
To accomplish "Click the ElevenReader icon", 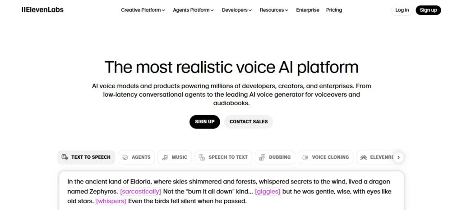I will coord(364,157).
